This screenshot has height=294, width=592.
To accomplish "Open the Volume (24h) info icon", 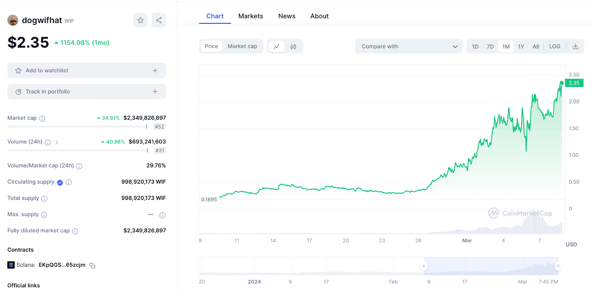I will point(48,142).
